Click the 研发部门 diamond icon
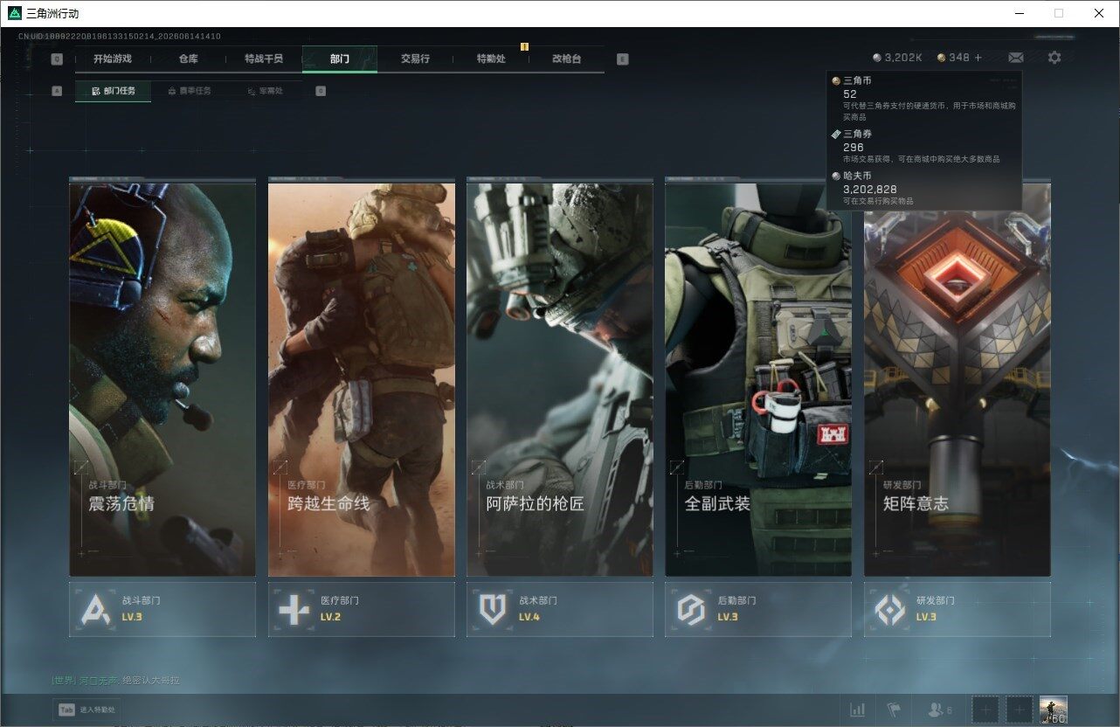This screenshot has width=1120, height=727. coord(890,609)
